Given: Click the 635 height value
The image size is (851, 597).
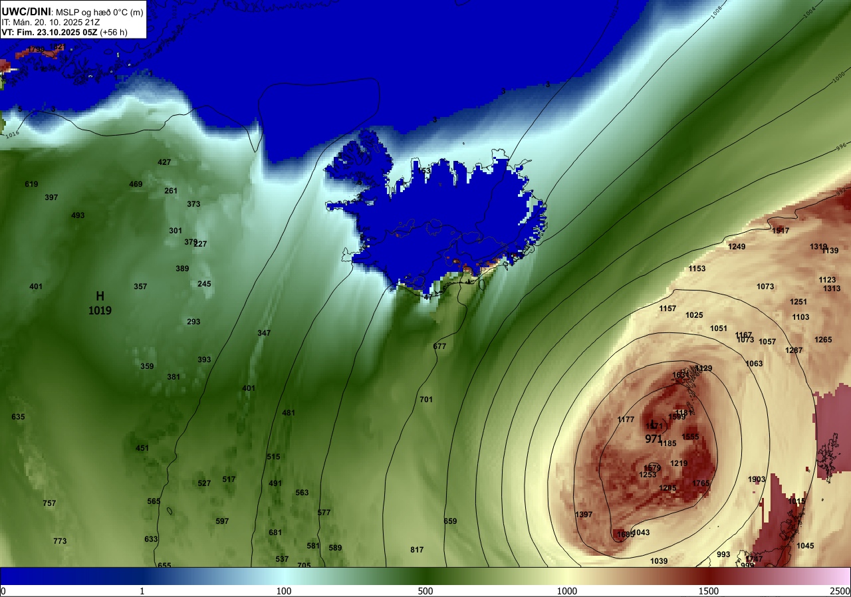Looking at the screenshot, I should click(x=18, y=417).
